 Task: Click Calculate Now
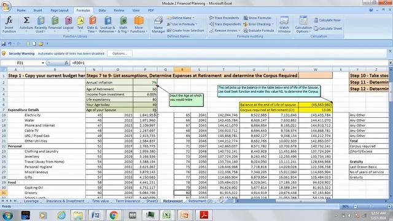point(327,20)
